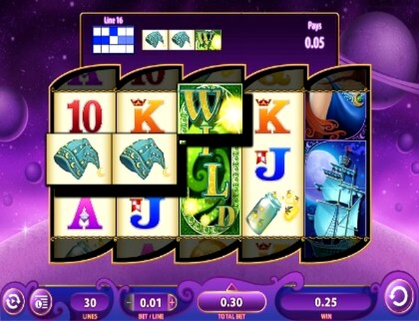Screen dimensions: 419x321
Task: Click the wild thumbnail in payline summary
Action: [x=208, y=40]
